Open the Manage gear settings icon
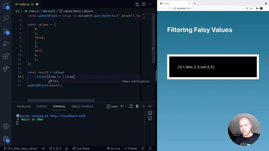 click(6, 139)
